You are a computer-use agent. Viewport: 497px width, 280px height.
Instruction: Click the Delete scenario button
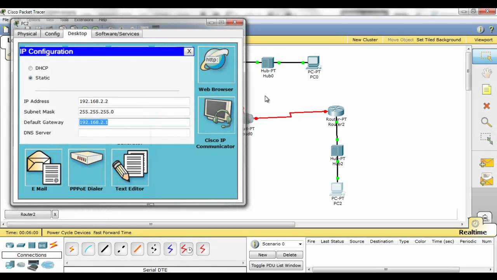pos(290,255)
